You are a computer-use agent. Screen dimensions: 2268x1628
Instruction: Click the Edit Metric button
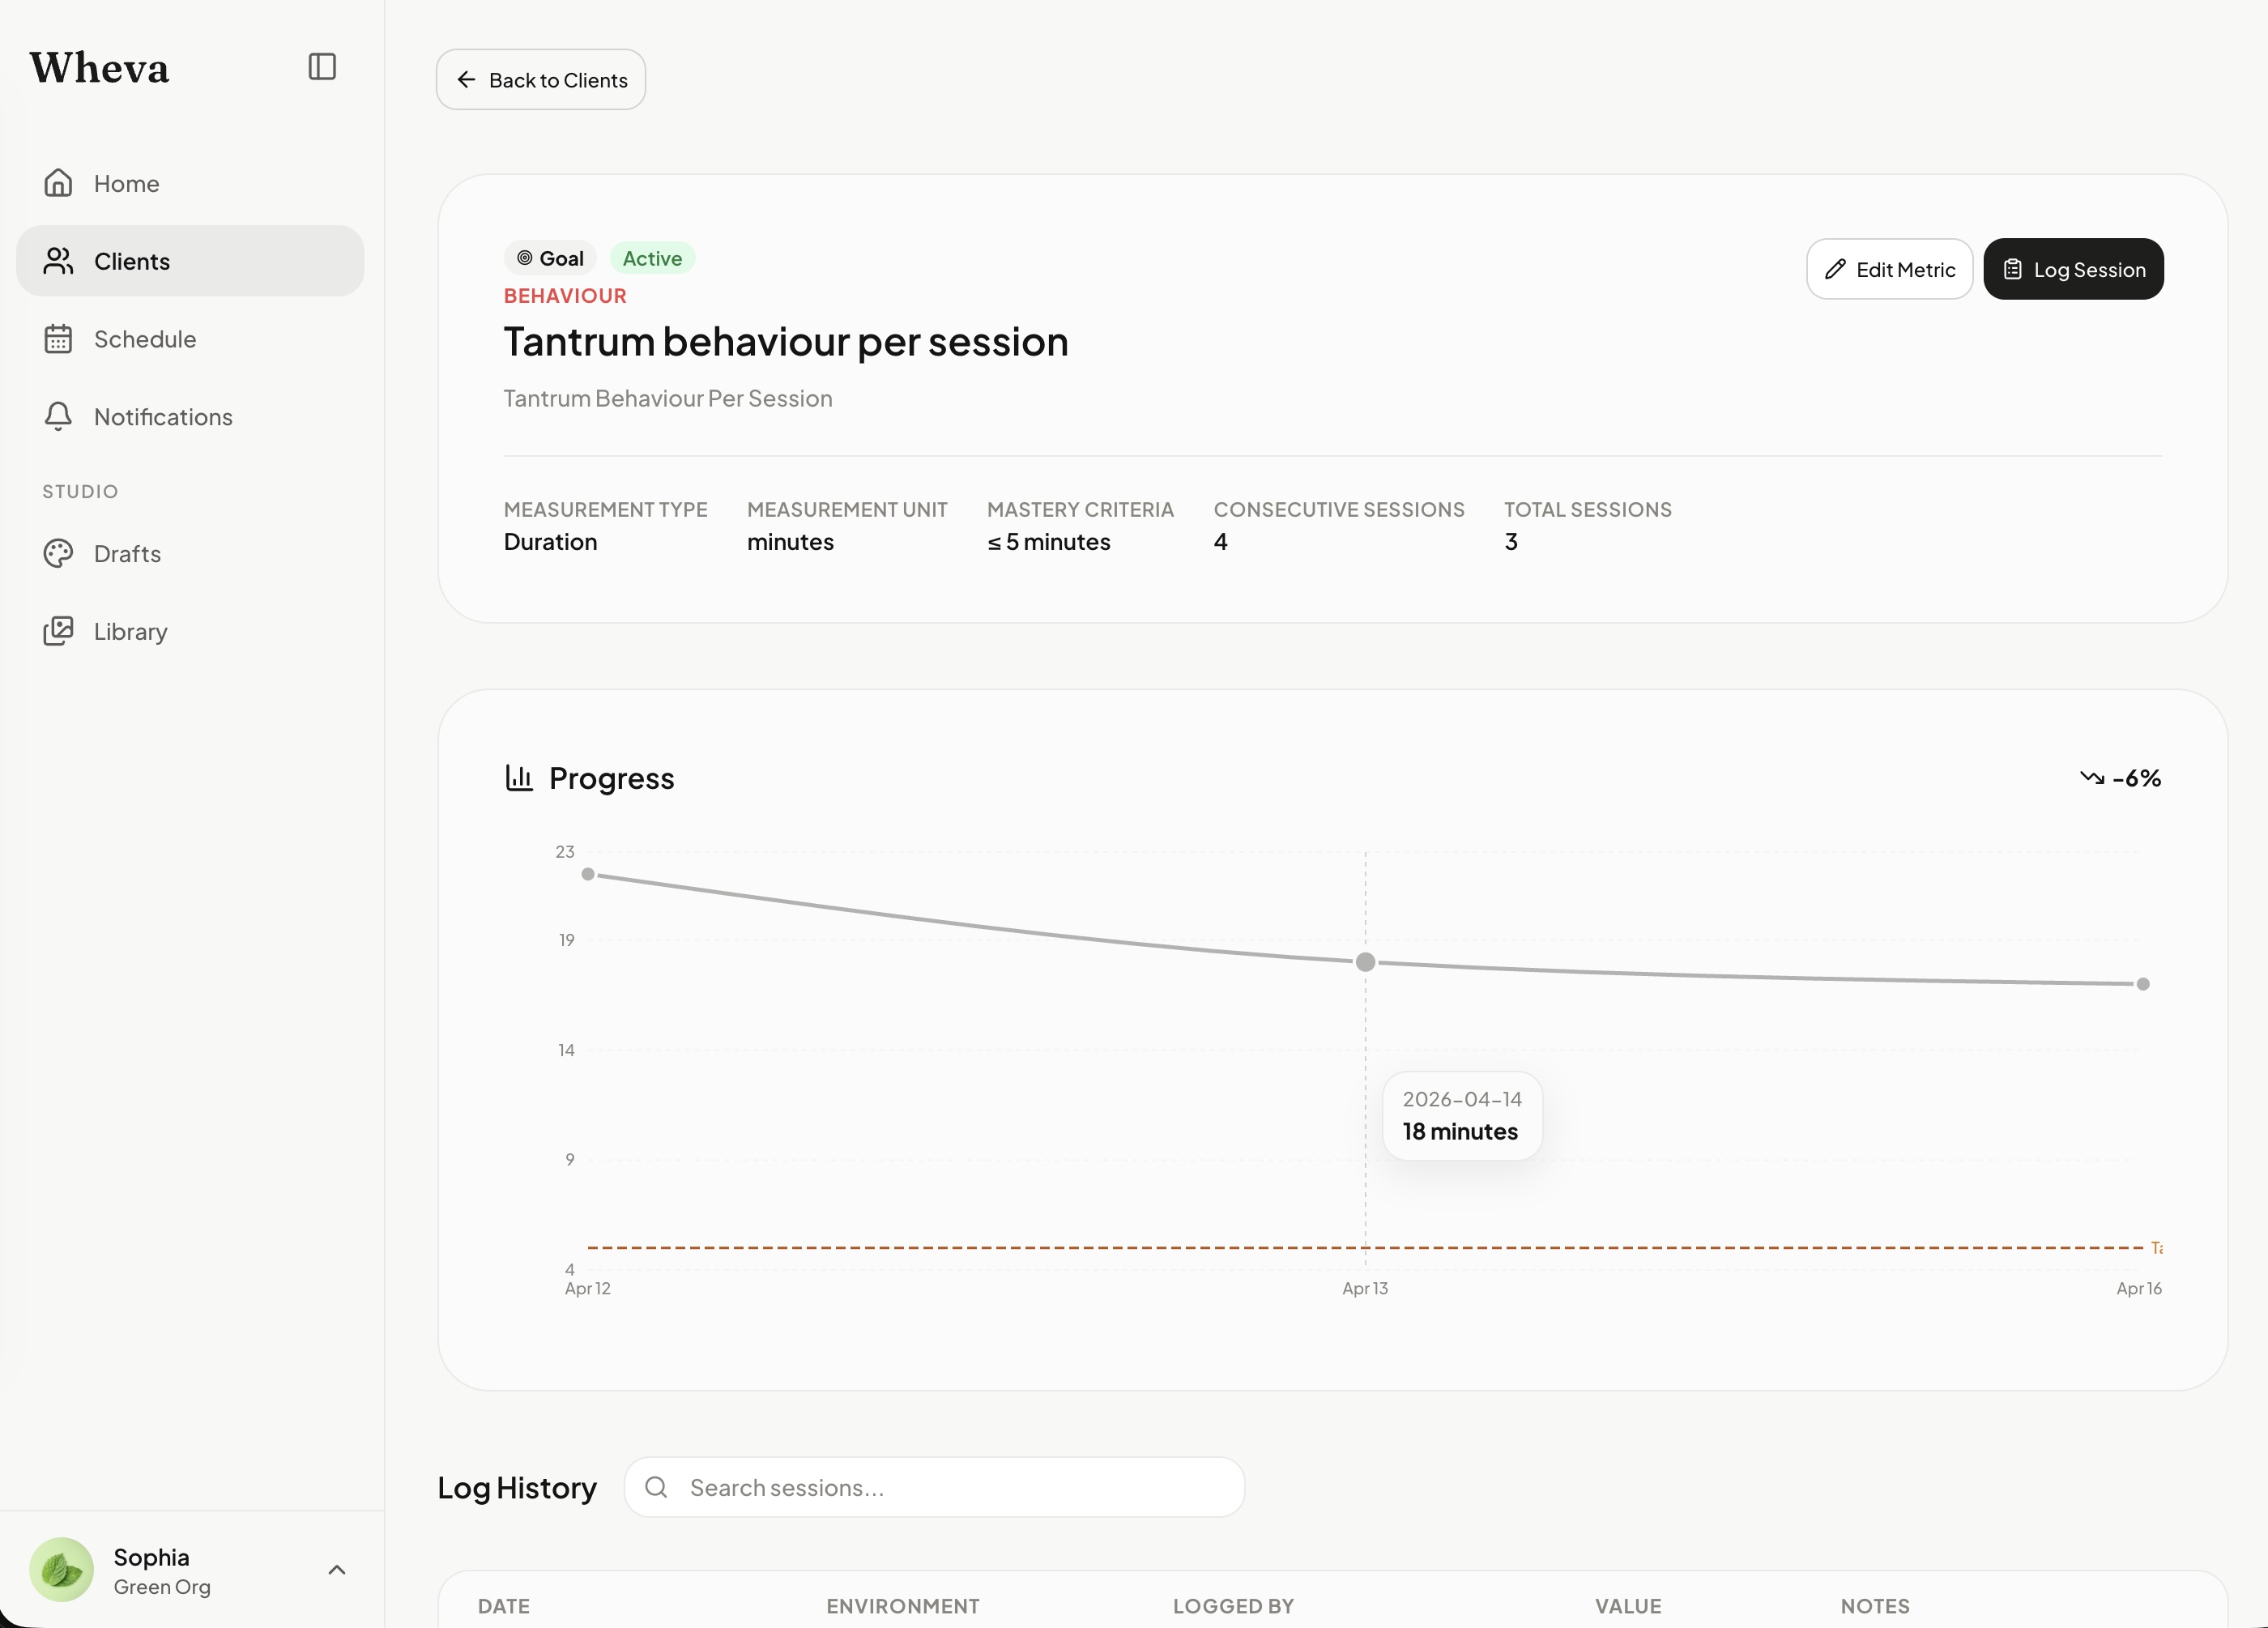click(x=1889, y=269)
